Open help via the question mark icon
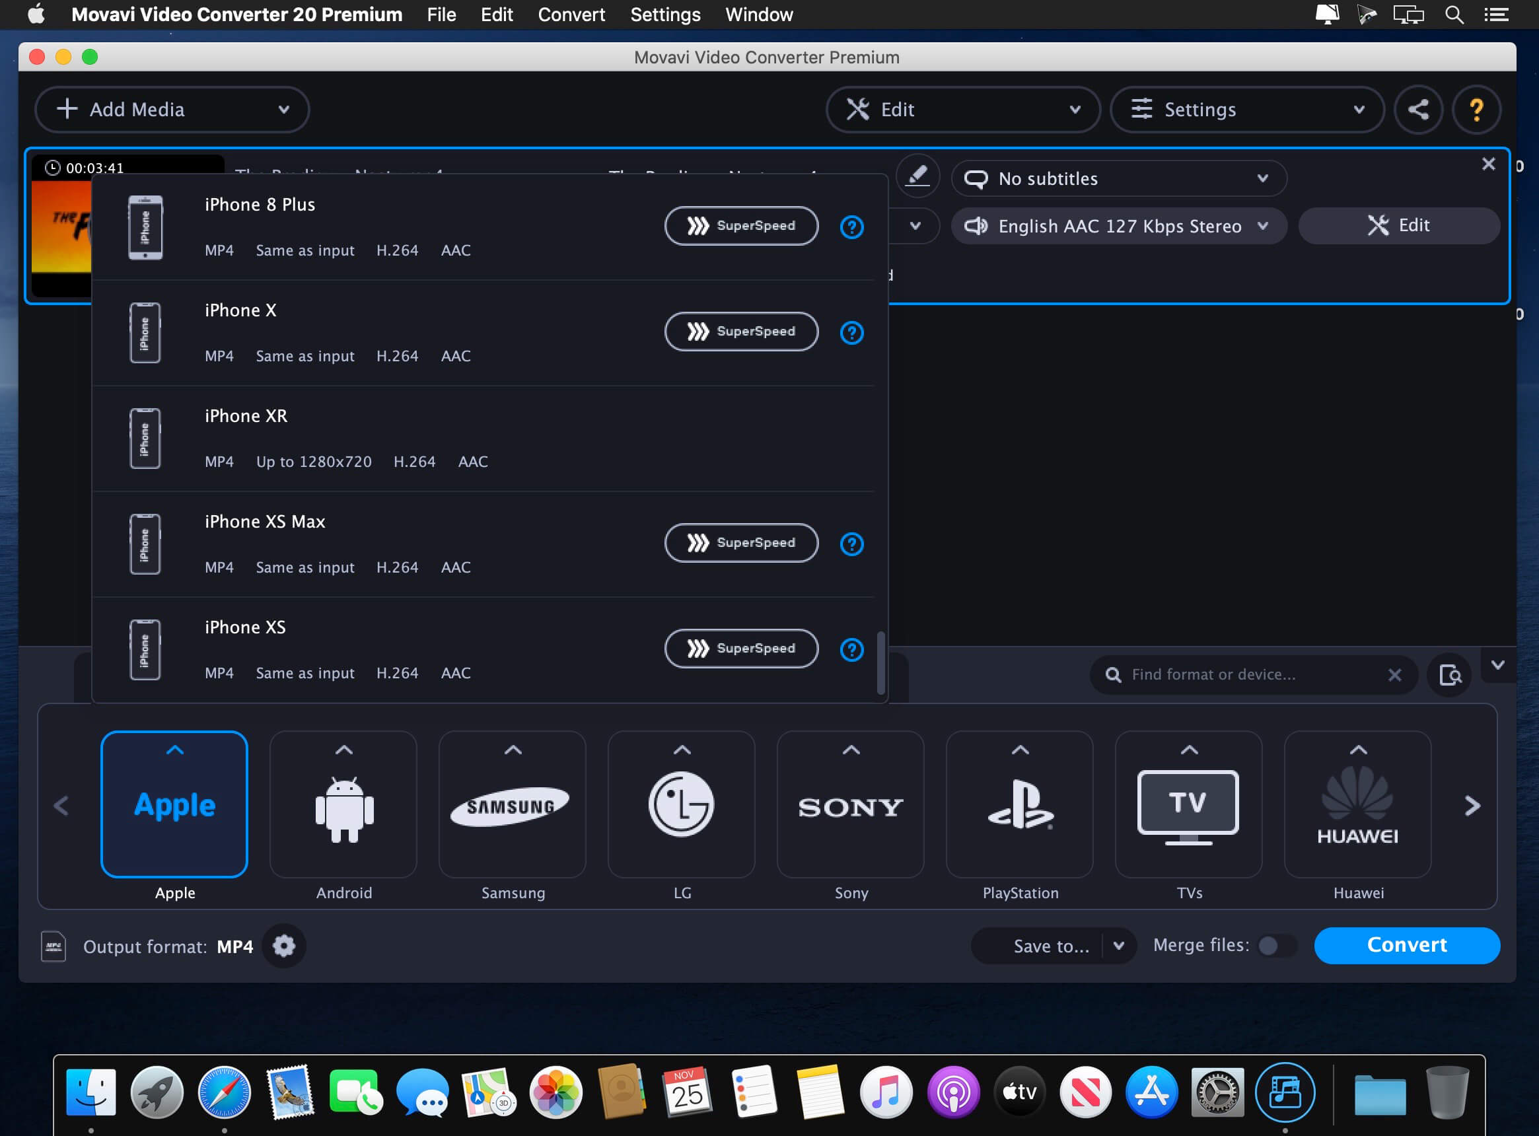This screenshot has height=1136, width=1539. (1476, 110)
